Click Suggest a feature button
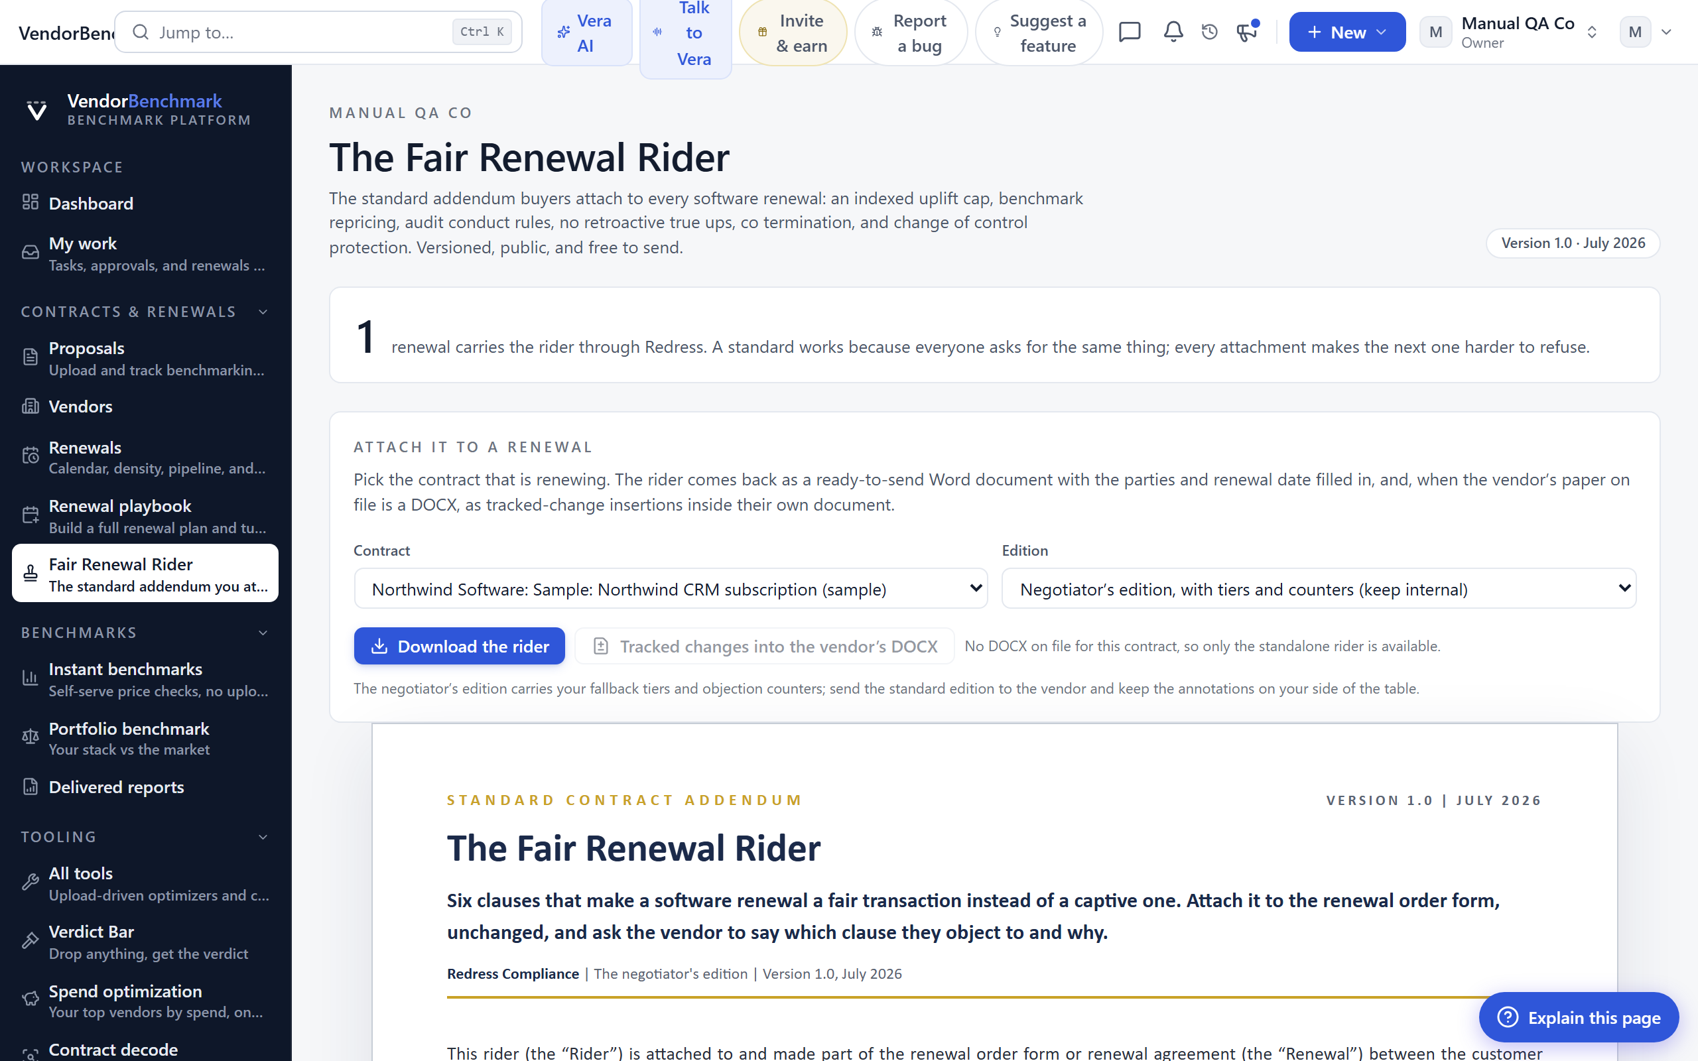Screen dimensions: 1698x1061 pyautogui.click(x=1039, y=33)
